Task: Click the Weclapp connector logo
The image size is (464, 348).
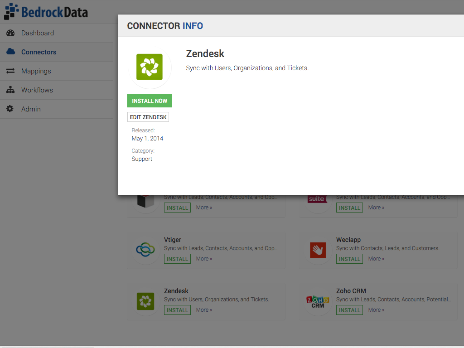Action: pyautogui.click(x=318, y=250)
